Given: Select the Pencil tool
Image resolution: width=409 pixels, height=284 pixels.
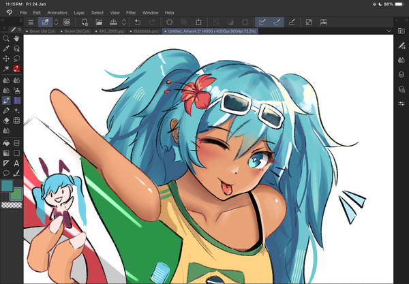Looking at the screenshot, I should [x=6, y=110].
